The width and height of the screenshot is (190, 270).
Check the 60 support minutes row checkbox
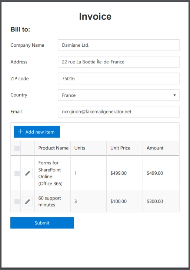(x=17, y=201)
